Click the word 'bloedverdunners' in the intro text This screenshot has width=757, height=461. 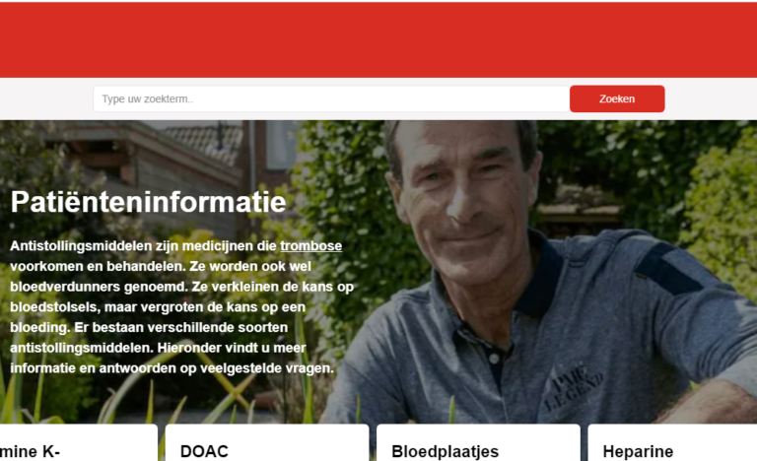[65, 287]
